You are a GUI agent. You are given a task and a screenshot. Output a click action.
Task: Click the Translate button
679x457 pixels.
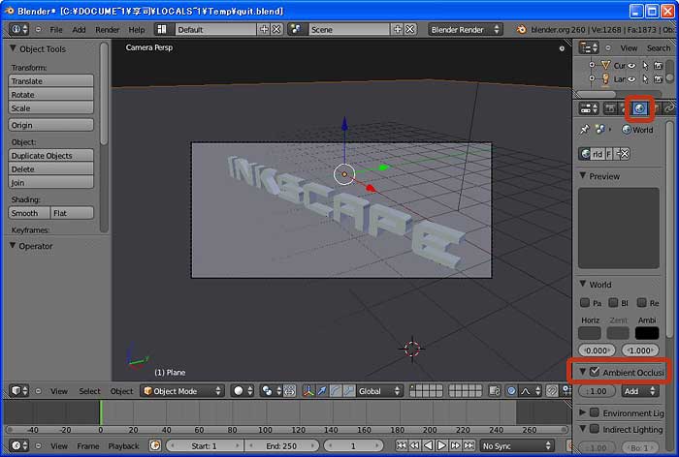(x=50, y=81)
